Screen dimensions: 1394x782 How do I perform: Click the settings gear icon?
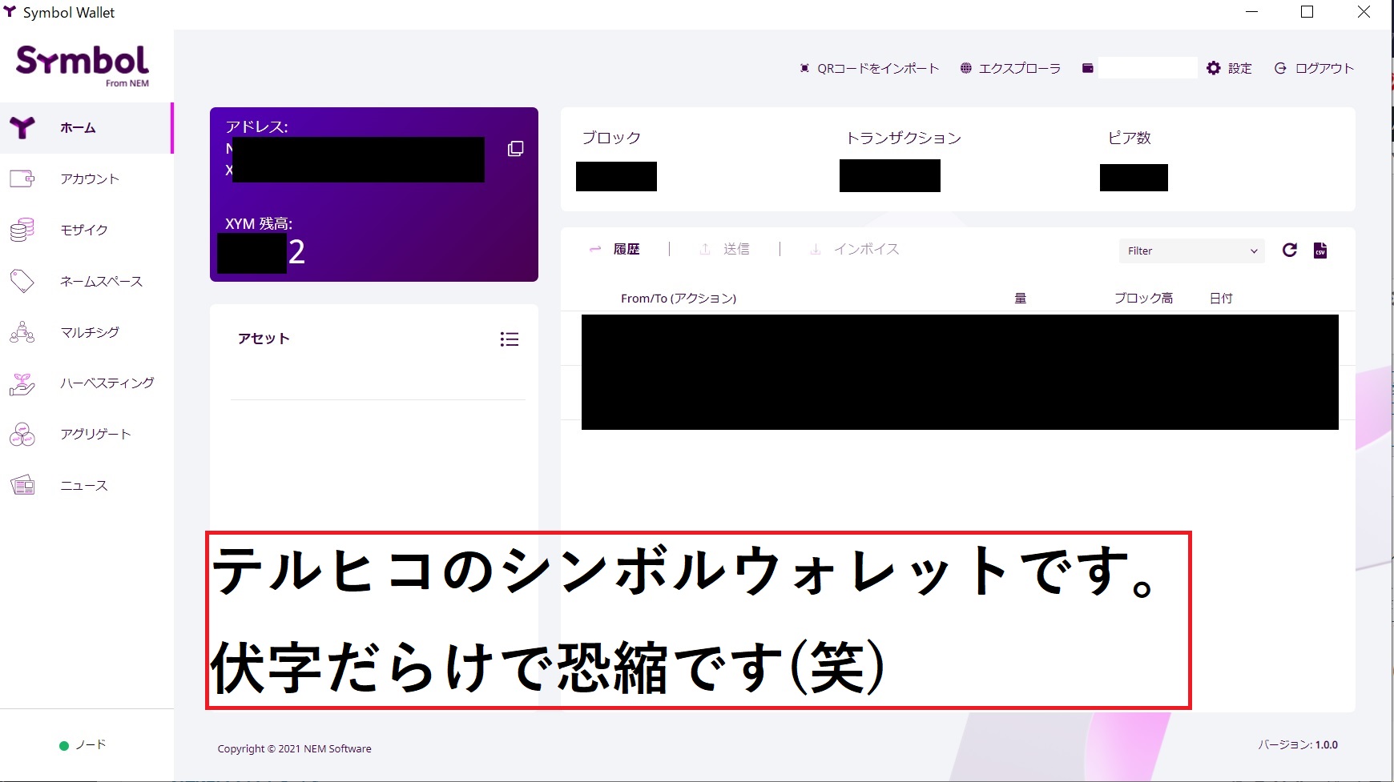1214,69
